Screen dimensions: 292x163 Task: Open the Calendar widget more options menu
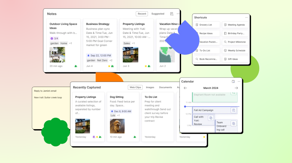click(x=239, y=81)
